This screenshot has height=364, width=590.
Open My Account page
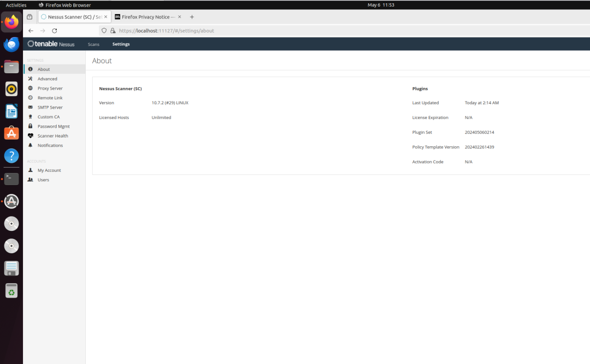[x=54, y=170]
